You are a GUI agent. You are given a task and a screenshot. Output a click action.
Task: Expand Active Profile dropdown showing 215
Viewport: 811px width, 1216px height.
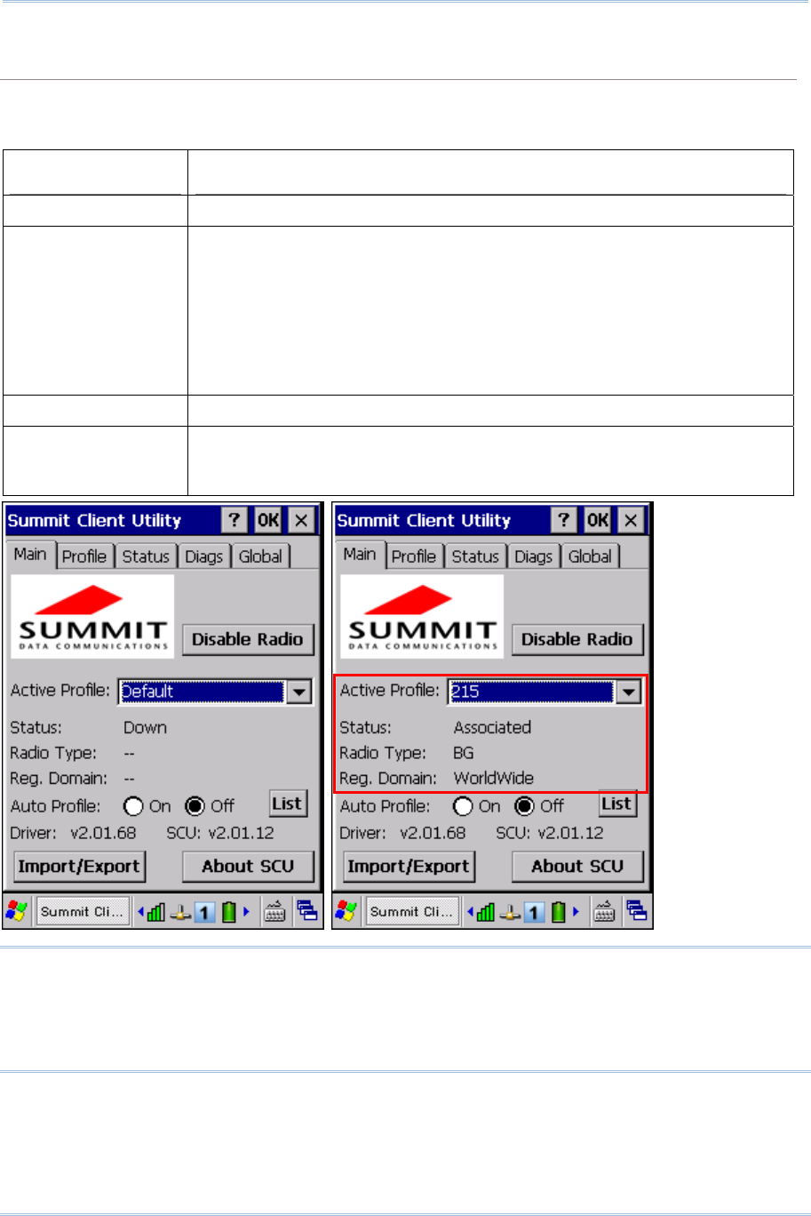pos(628,692)
